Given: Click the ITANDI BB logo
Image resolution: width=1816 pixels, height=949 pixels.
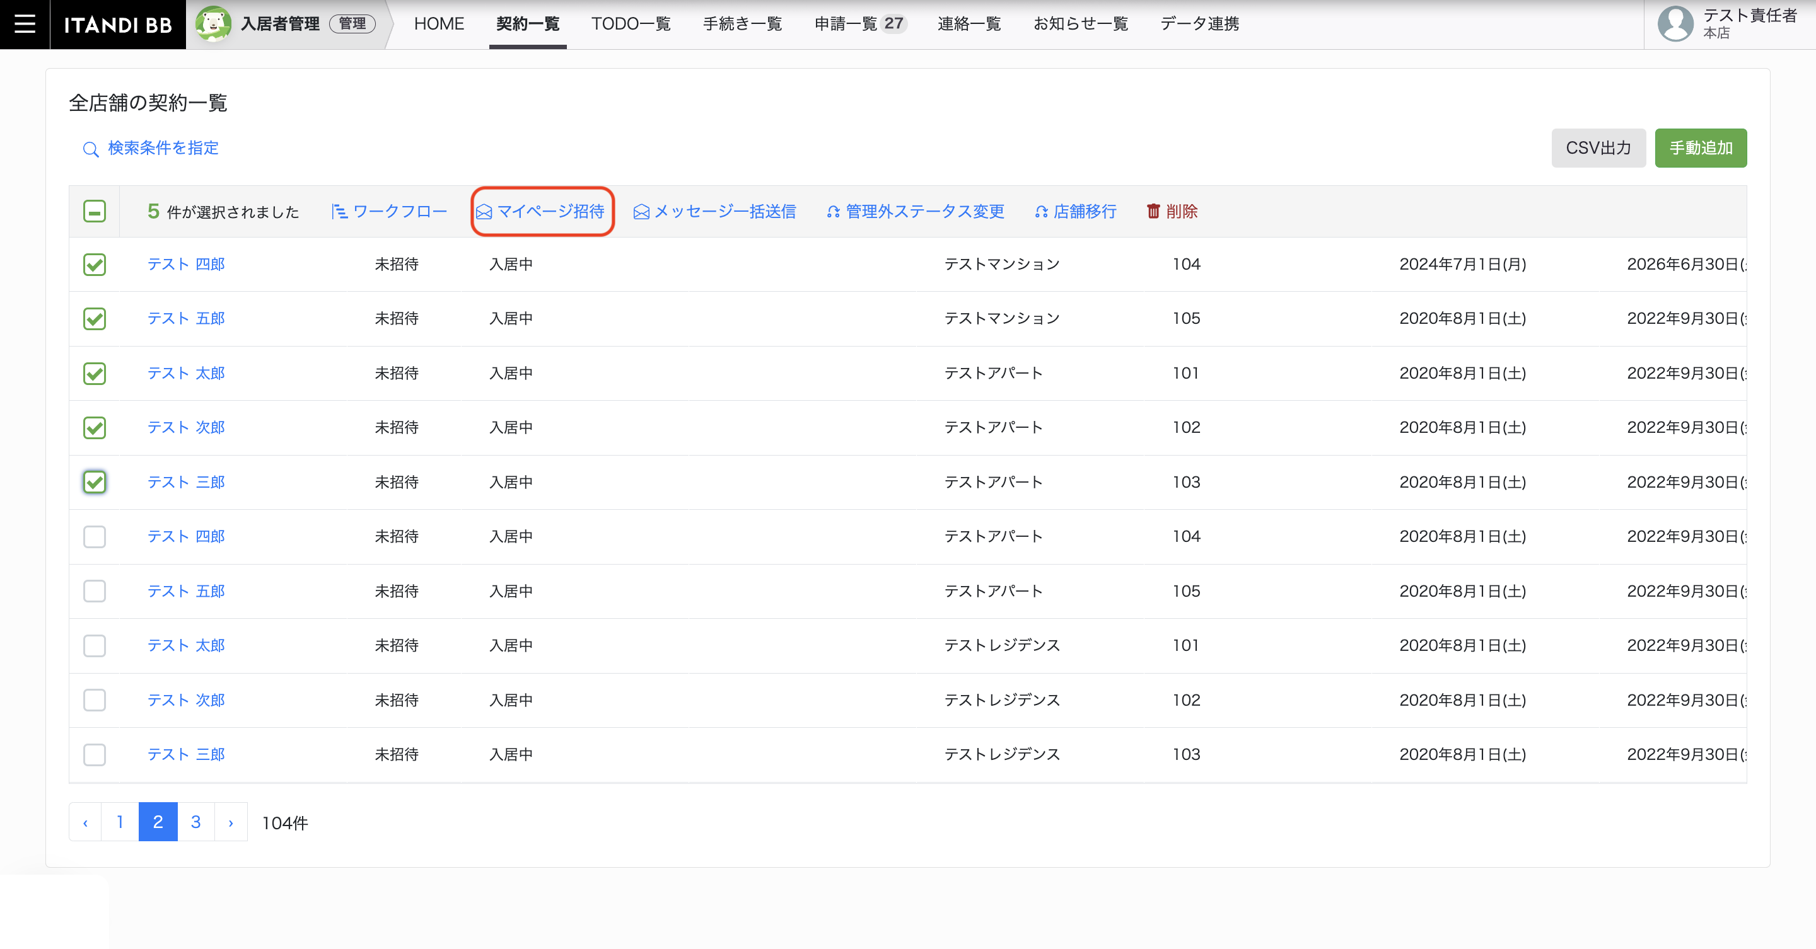Looking at the screenshot, I should click(118, 25).
